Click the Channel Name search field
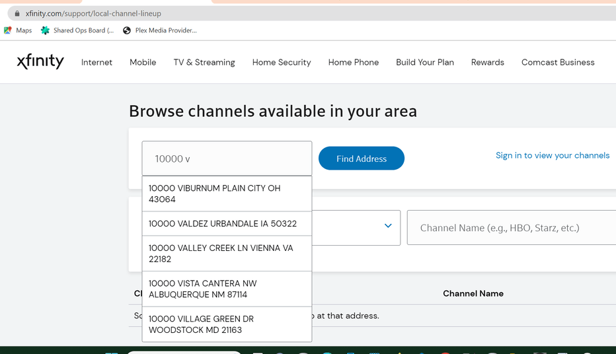 coord(512,228)
